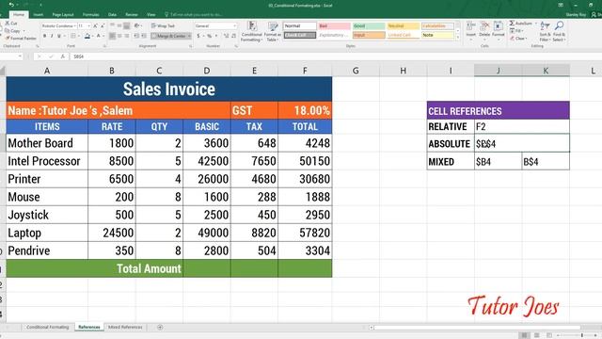
Task: Add a new sheet with plus button
Action: (160, 327)
